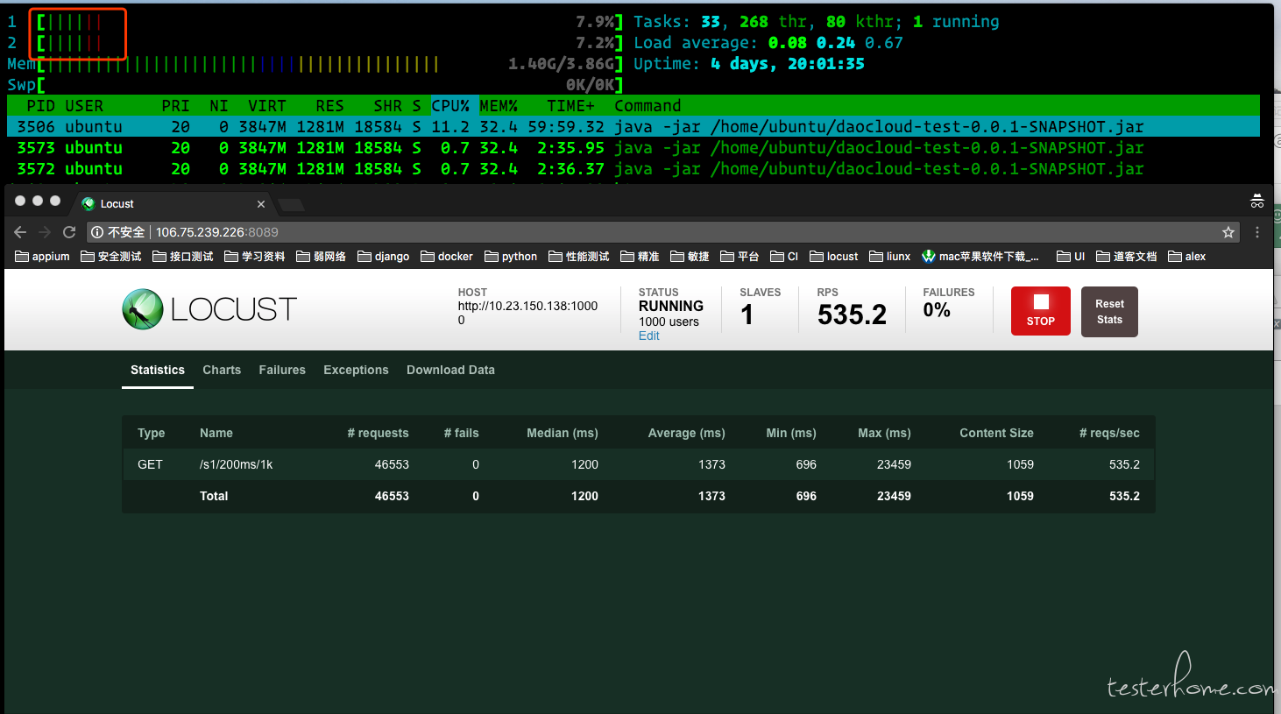This screenshot has width=1281, height=714.
Task: Click the Reset Stats button
Action: click(x=1109, y=311)
